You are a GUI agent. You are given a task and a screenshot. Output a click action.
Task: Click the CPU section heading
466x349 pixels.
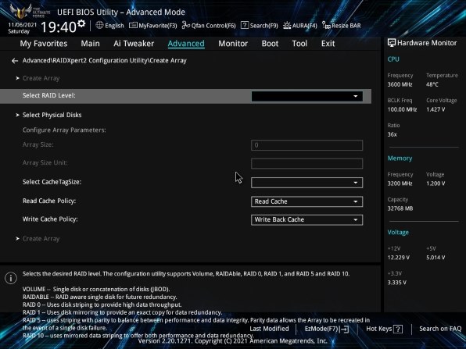393,59
